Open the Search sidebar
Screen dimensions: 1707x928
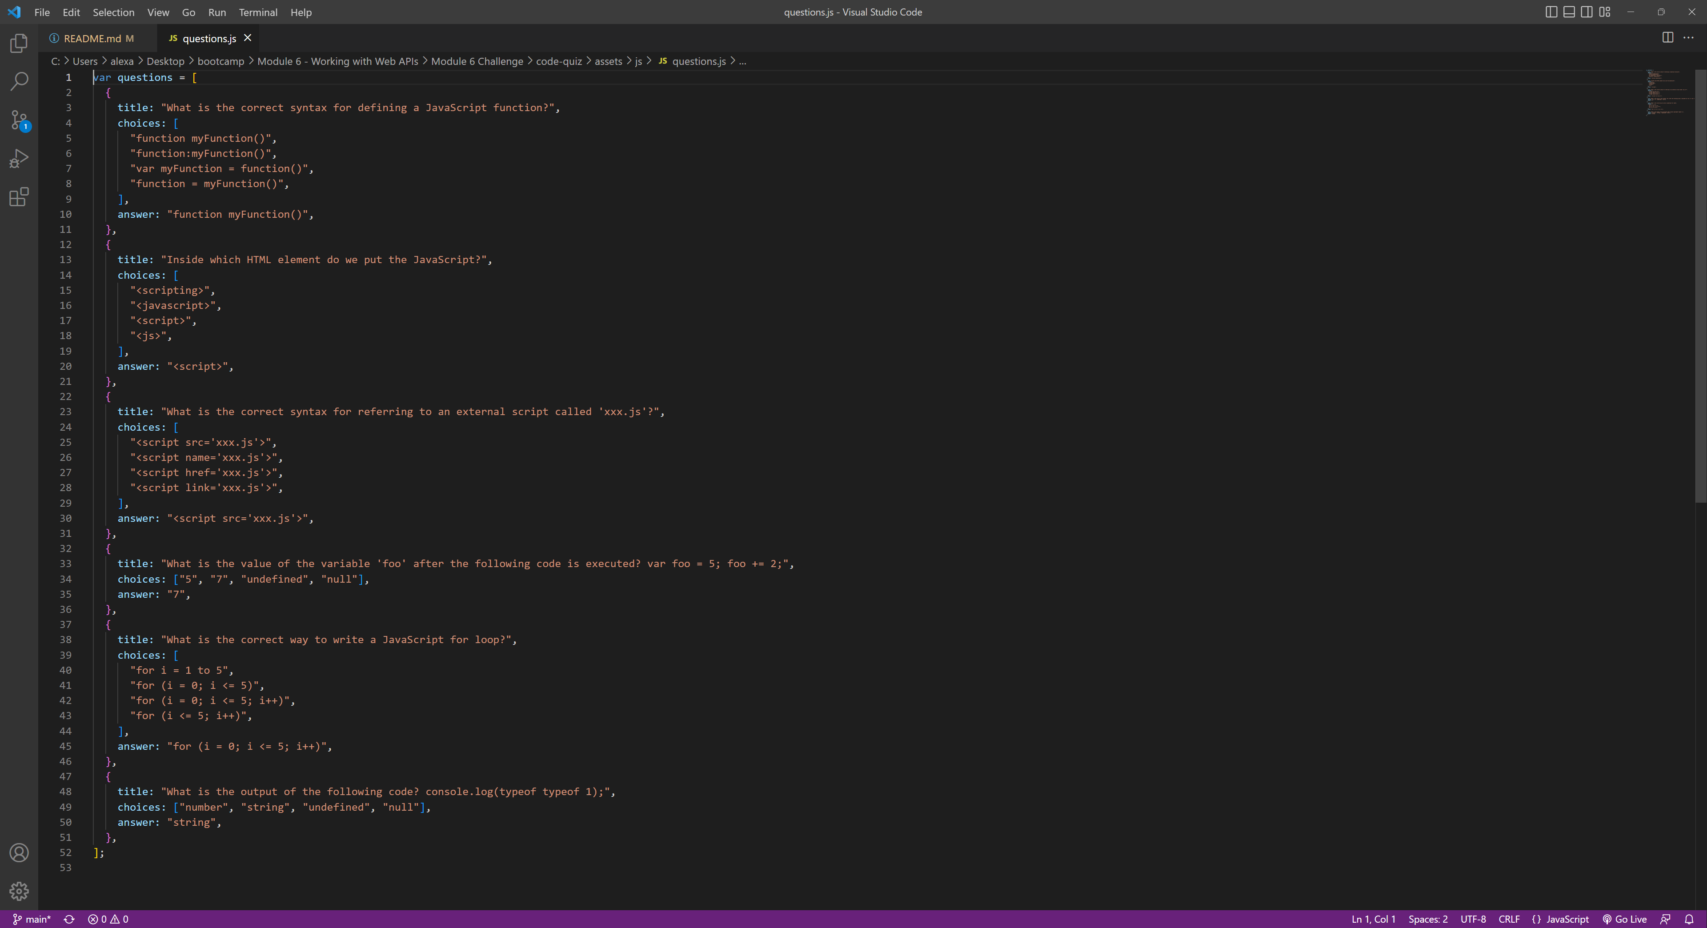coord(19,81)
